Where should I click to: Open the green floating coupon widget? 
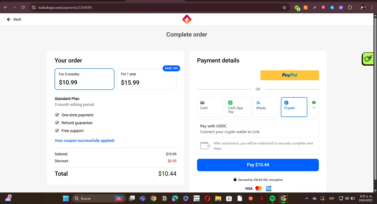tap(368, 59)
